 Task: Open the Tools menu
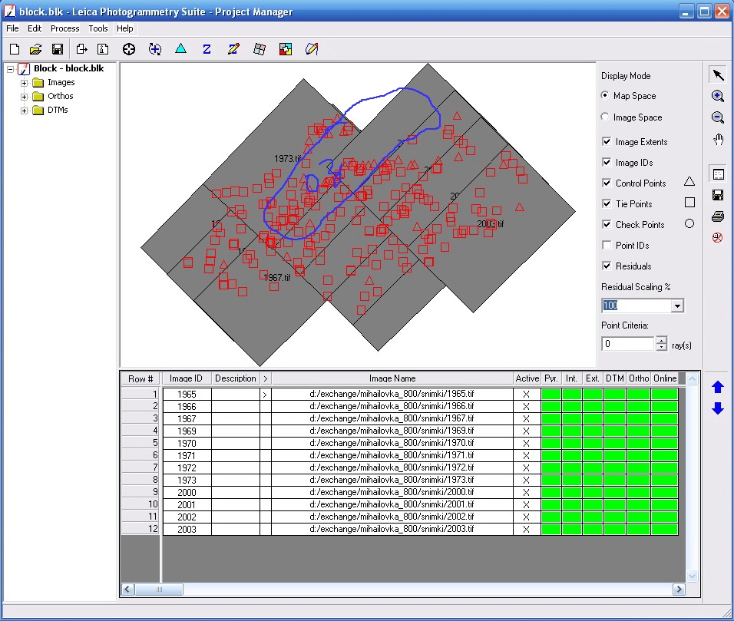(x=98, y=28)
